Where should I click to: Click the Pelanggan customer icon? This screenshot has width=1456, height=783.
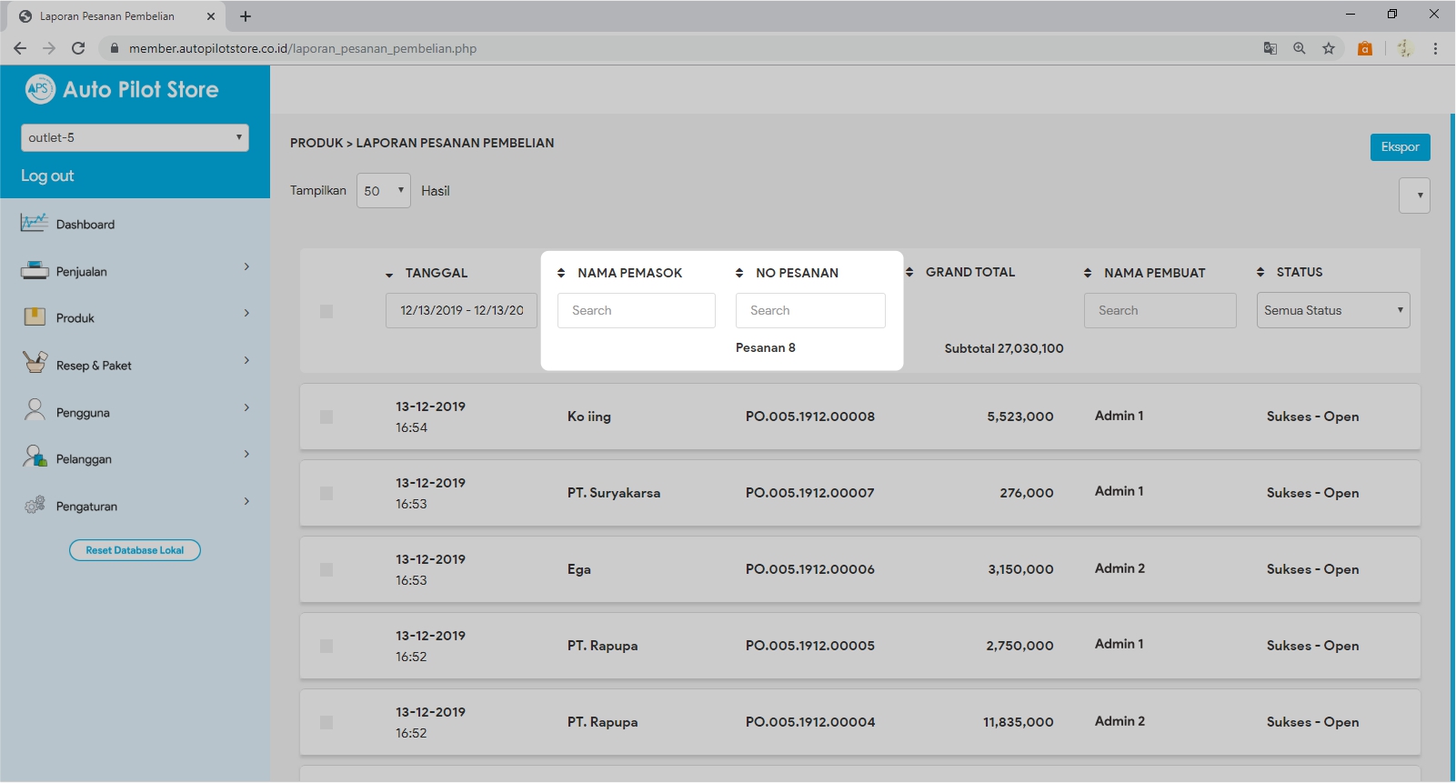35,457
